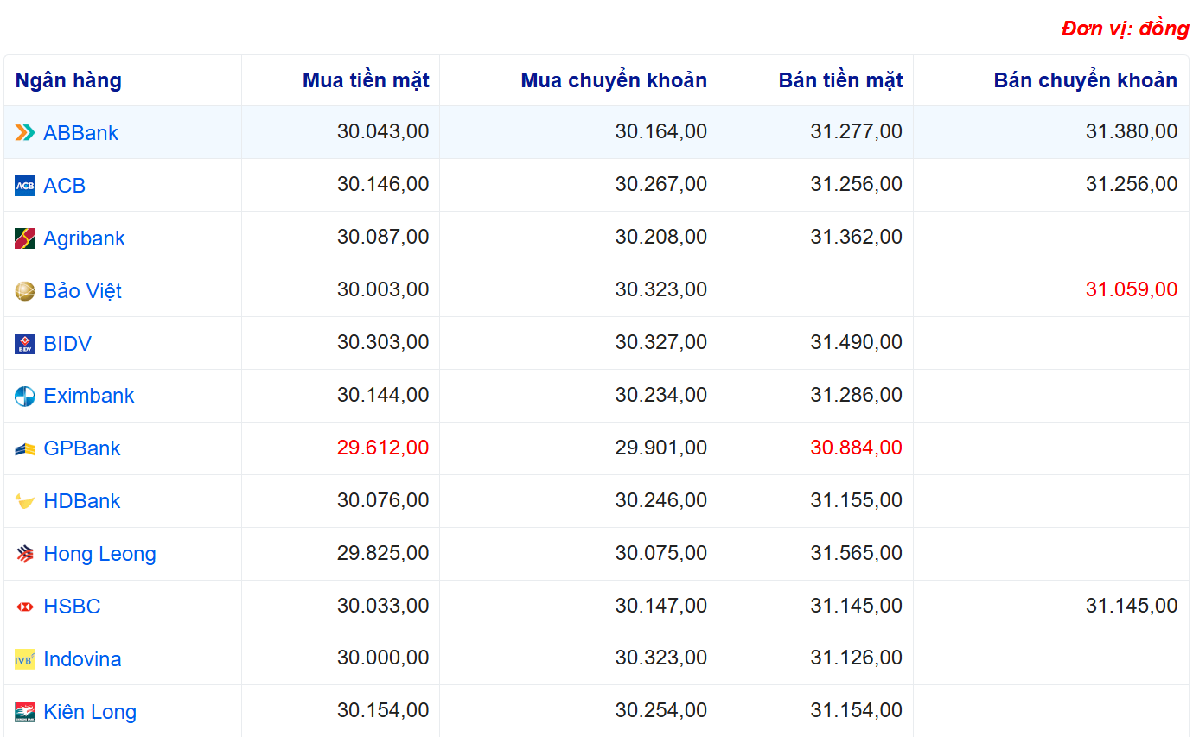
Task: Select GPBank's red cash buying rate 29.612,00
Action: click(383, 448)
